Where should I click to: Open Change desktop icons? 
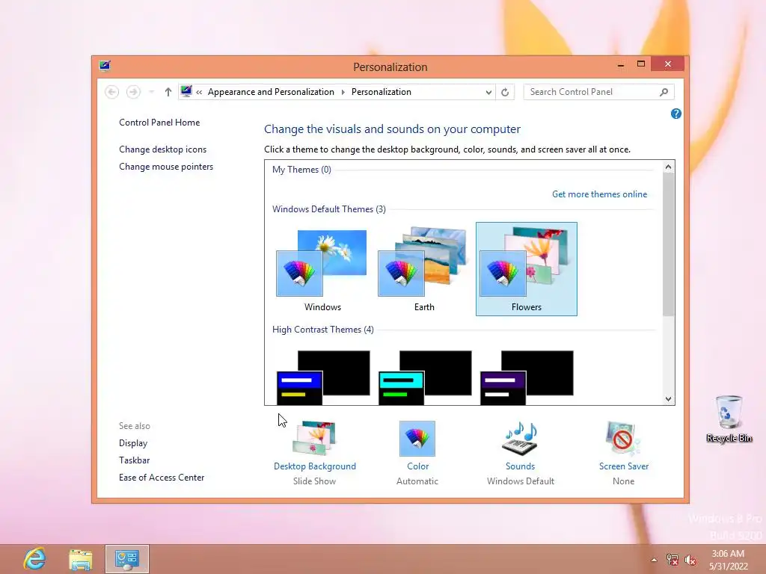point(162,149)
